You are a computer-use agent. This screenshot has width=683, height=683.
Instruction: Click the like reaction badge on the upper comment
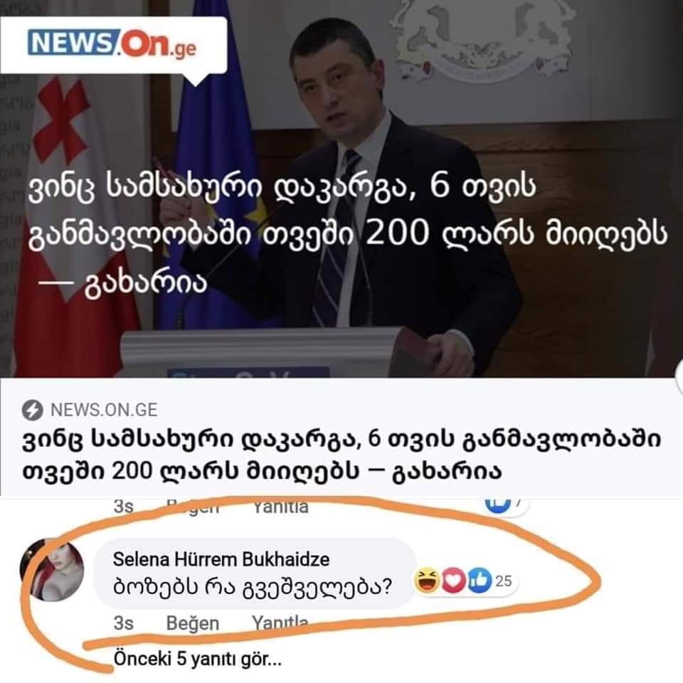[x=506, y=505]
